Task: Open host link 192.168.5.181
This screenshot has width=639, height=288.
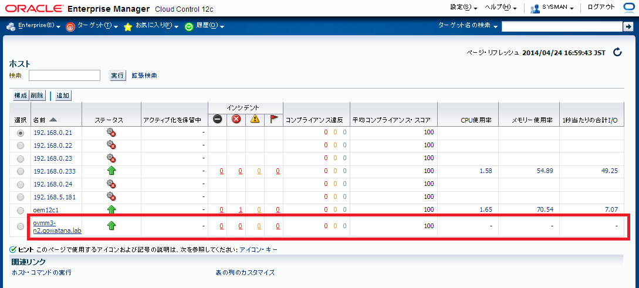Action: pyautogui.click(x=54, y=197)
